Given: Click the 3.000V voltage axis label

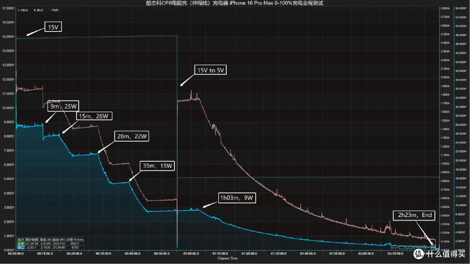Looking at the screenshot, I should pyautogui.click(x=9, y=207).
